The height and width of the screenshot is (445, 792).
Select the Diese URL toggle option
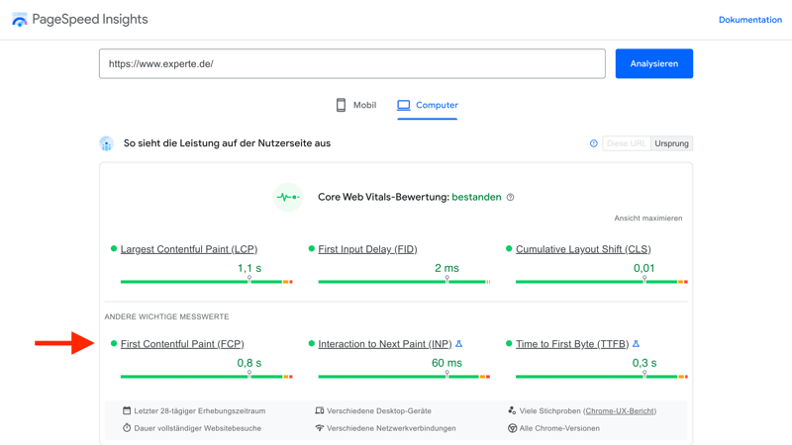627,143
